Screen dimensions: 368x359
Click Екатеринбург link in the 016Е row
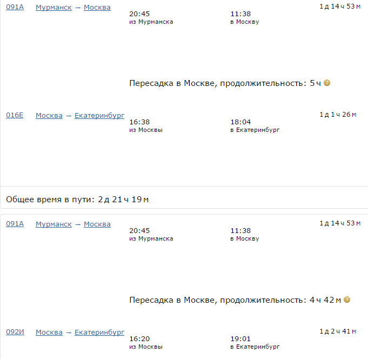tap(99, 116)
